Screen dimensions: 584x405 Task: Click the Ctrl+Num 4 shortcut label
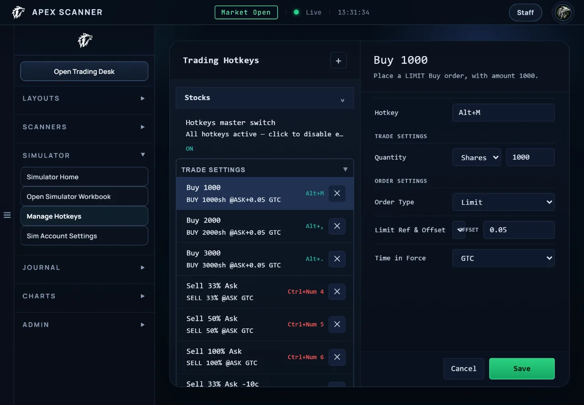click(x=306, y=292)
